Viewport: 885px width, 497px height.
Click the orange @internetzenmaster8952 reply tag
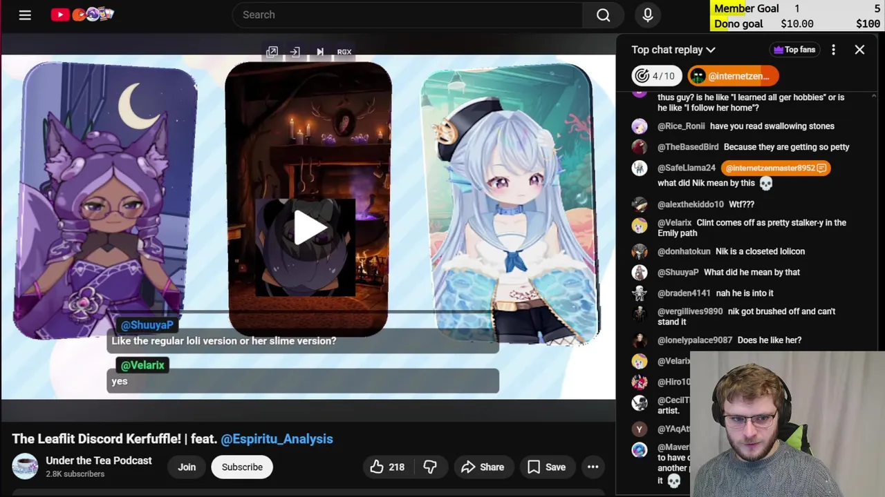tap(775, 168)
